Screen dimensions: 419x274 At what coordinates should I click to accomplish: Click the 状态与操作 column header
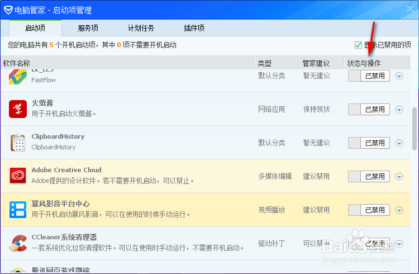coord(364,63)
